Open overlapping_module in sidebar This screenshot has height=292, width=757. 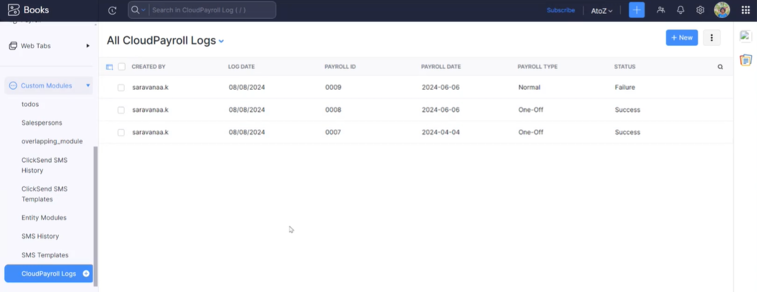click(x=52, y=141)
